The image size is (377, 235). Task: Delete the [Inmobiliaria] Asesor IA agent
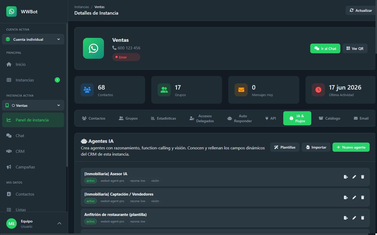coord(363,177)
